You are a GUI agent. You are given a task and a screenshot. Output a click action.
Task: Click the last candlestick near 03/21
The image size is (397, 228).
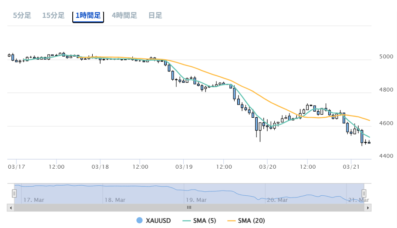pyautogui.click(x=369, y=142)
